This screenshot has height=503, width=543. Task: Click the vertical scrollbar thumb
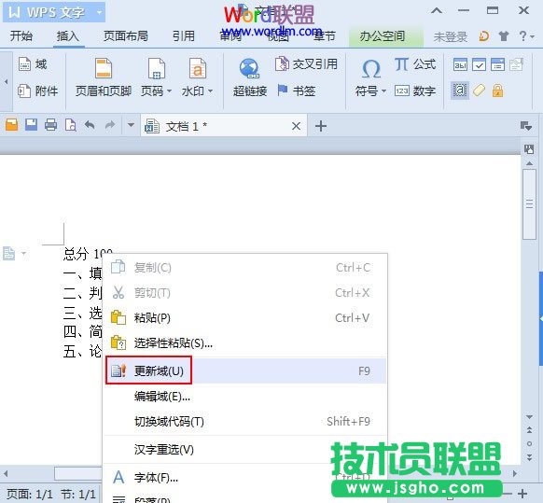(x=529, y=203)
